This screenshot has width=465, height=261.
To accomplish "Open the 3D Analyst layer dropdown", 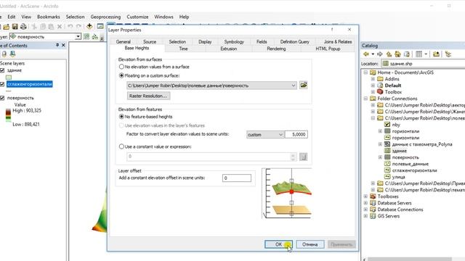I will (x=78, y=37).
